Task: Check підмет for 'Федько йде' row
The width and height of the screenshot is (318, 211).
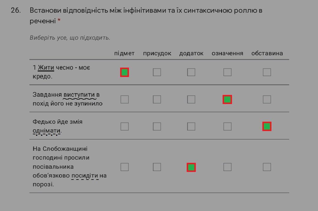Action: click(x=125, y=127)
